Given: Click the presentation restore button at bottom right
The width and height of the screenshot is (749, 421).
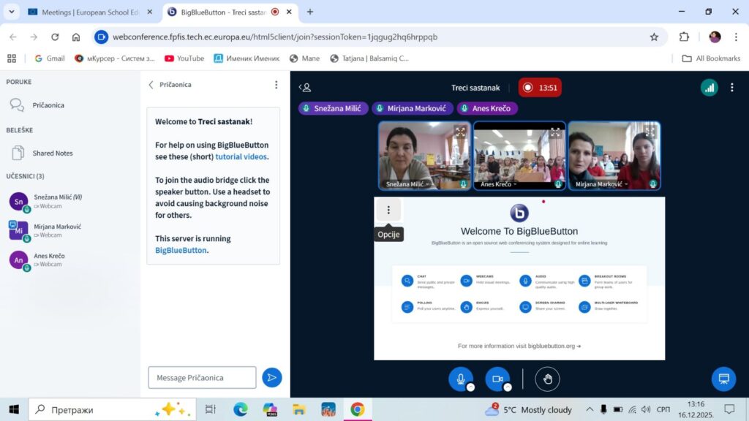Looking at the screenshot, I should (x=723, y=379).
